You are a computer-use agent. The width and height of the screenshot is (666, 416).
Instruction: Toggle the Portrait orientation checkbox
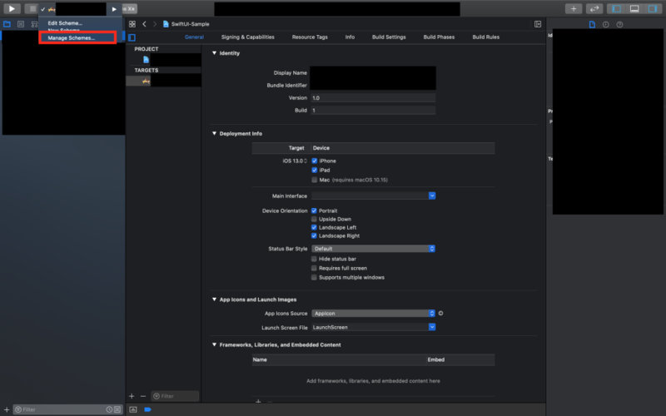point(314,210)
